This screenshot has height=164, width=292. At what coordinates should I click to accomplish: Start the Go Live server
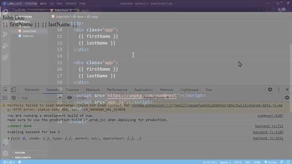point(271,162)
